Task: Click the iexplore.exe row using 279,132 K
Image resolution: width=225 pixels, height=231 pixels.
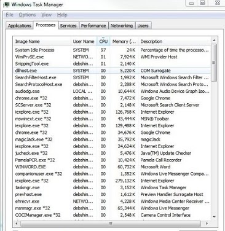Action: click(x=112, y=181)
